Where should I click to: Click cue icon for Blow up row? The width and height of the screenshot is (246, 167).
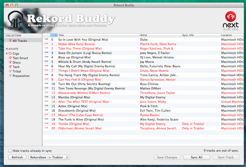(x=46, y=57)
